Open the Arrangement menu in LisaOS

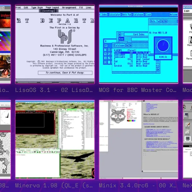[x=69, y=7]
